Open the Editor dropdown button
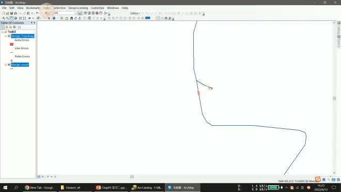 click(x=135, y=13)
